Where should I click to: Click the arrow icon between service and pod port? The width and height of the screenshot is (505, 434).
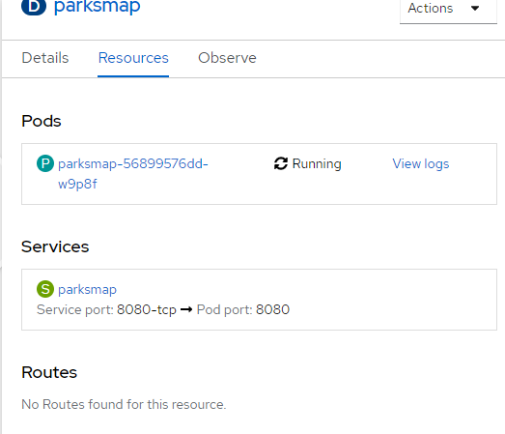186,309
